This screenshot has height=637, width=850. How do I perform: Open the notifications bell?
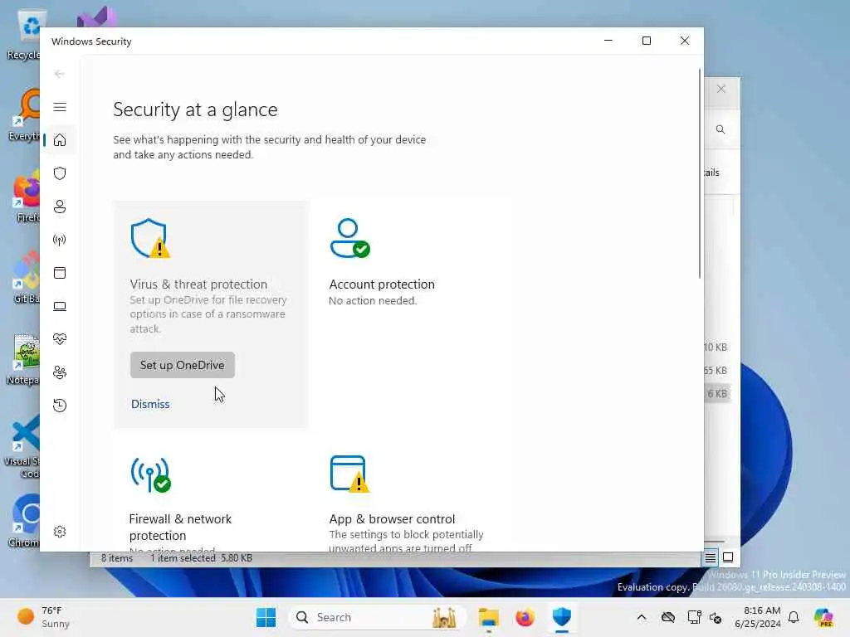(x=794, y=617)
